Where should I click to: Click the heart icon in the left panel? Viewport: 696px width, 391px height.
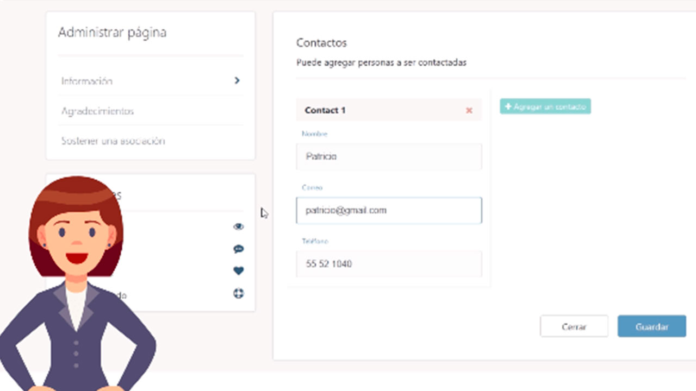238,271
